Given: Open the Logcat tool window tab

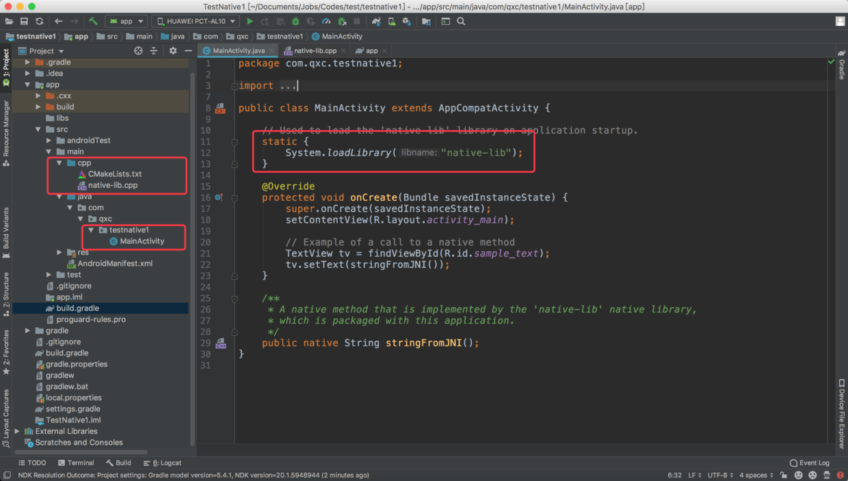Looking at the screenshot, I should 162,463.
